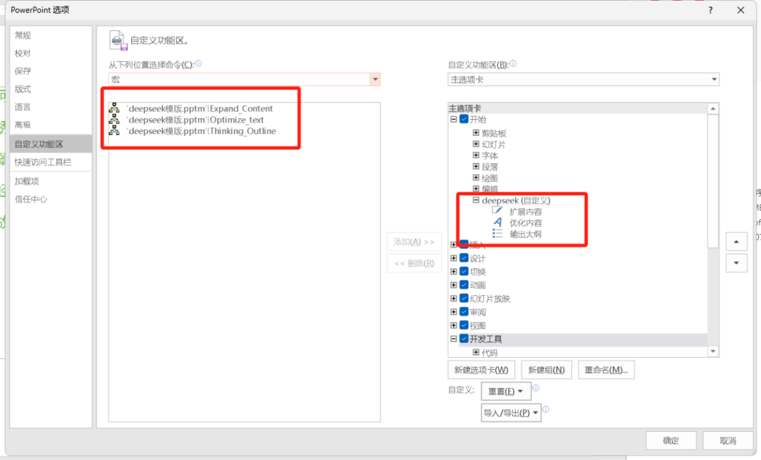Click the << 删除(R) button
This screenshot has height=460, width=761.
[414, 263]
